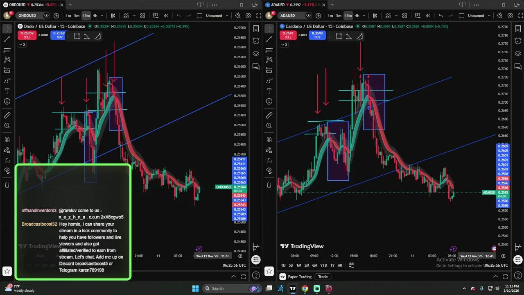Open help center in ADAUSD window
This screenshot has width=524, height=295.
click(518, 275)
